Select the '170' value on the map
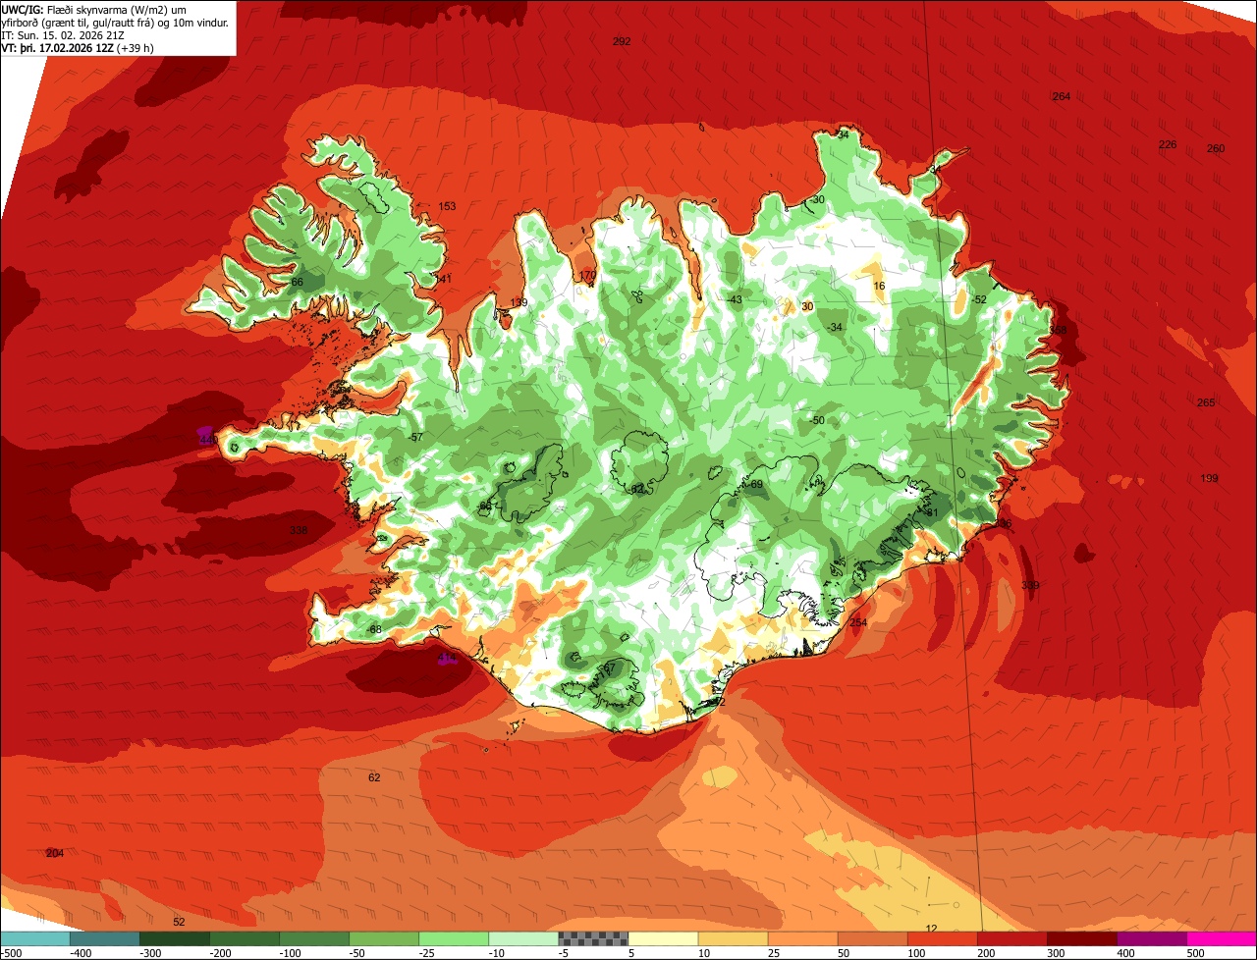Image resolution: width=1257 pixels, height=960 pixels. click(588, 276)
